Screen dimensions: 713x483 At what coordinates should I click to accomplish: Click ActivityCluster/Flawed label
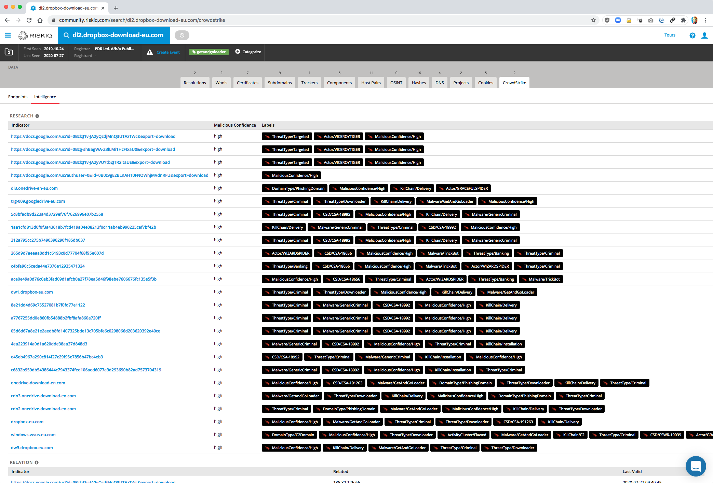[463, 435]
